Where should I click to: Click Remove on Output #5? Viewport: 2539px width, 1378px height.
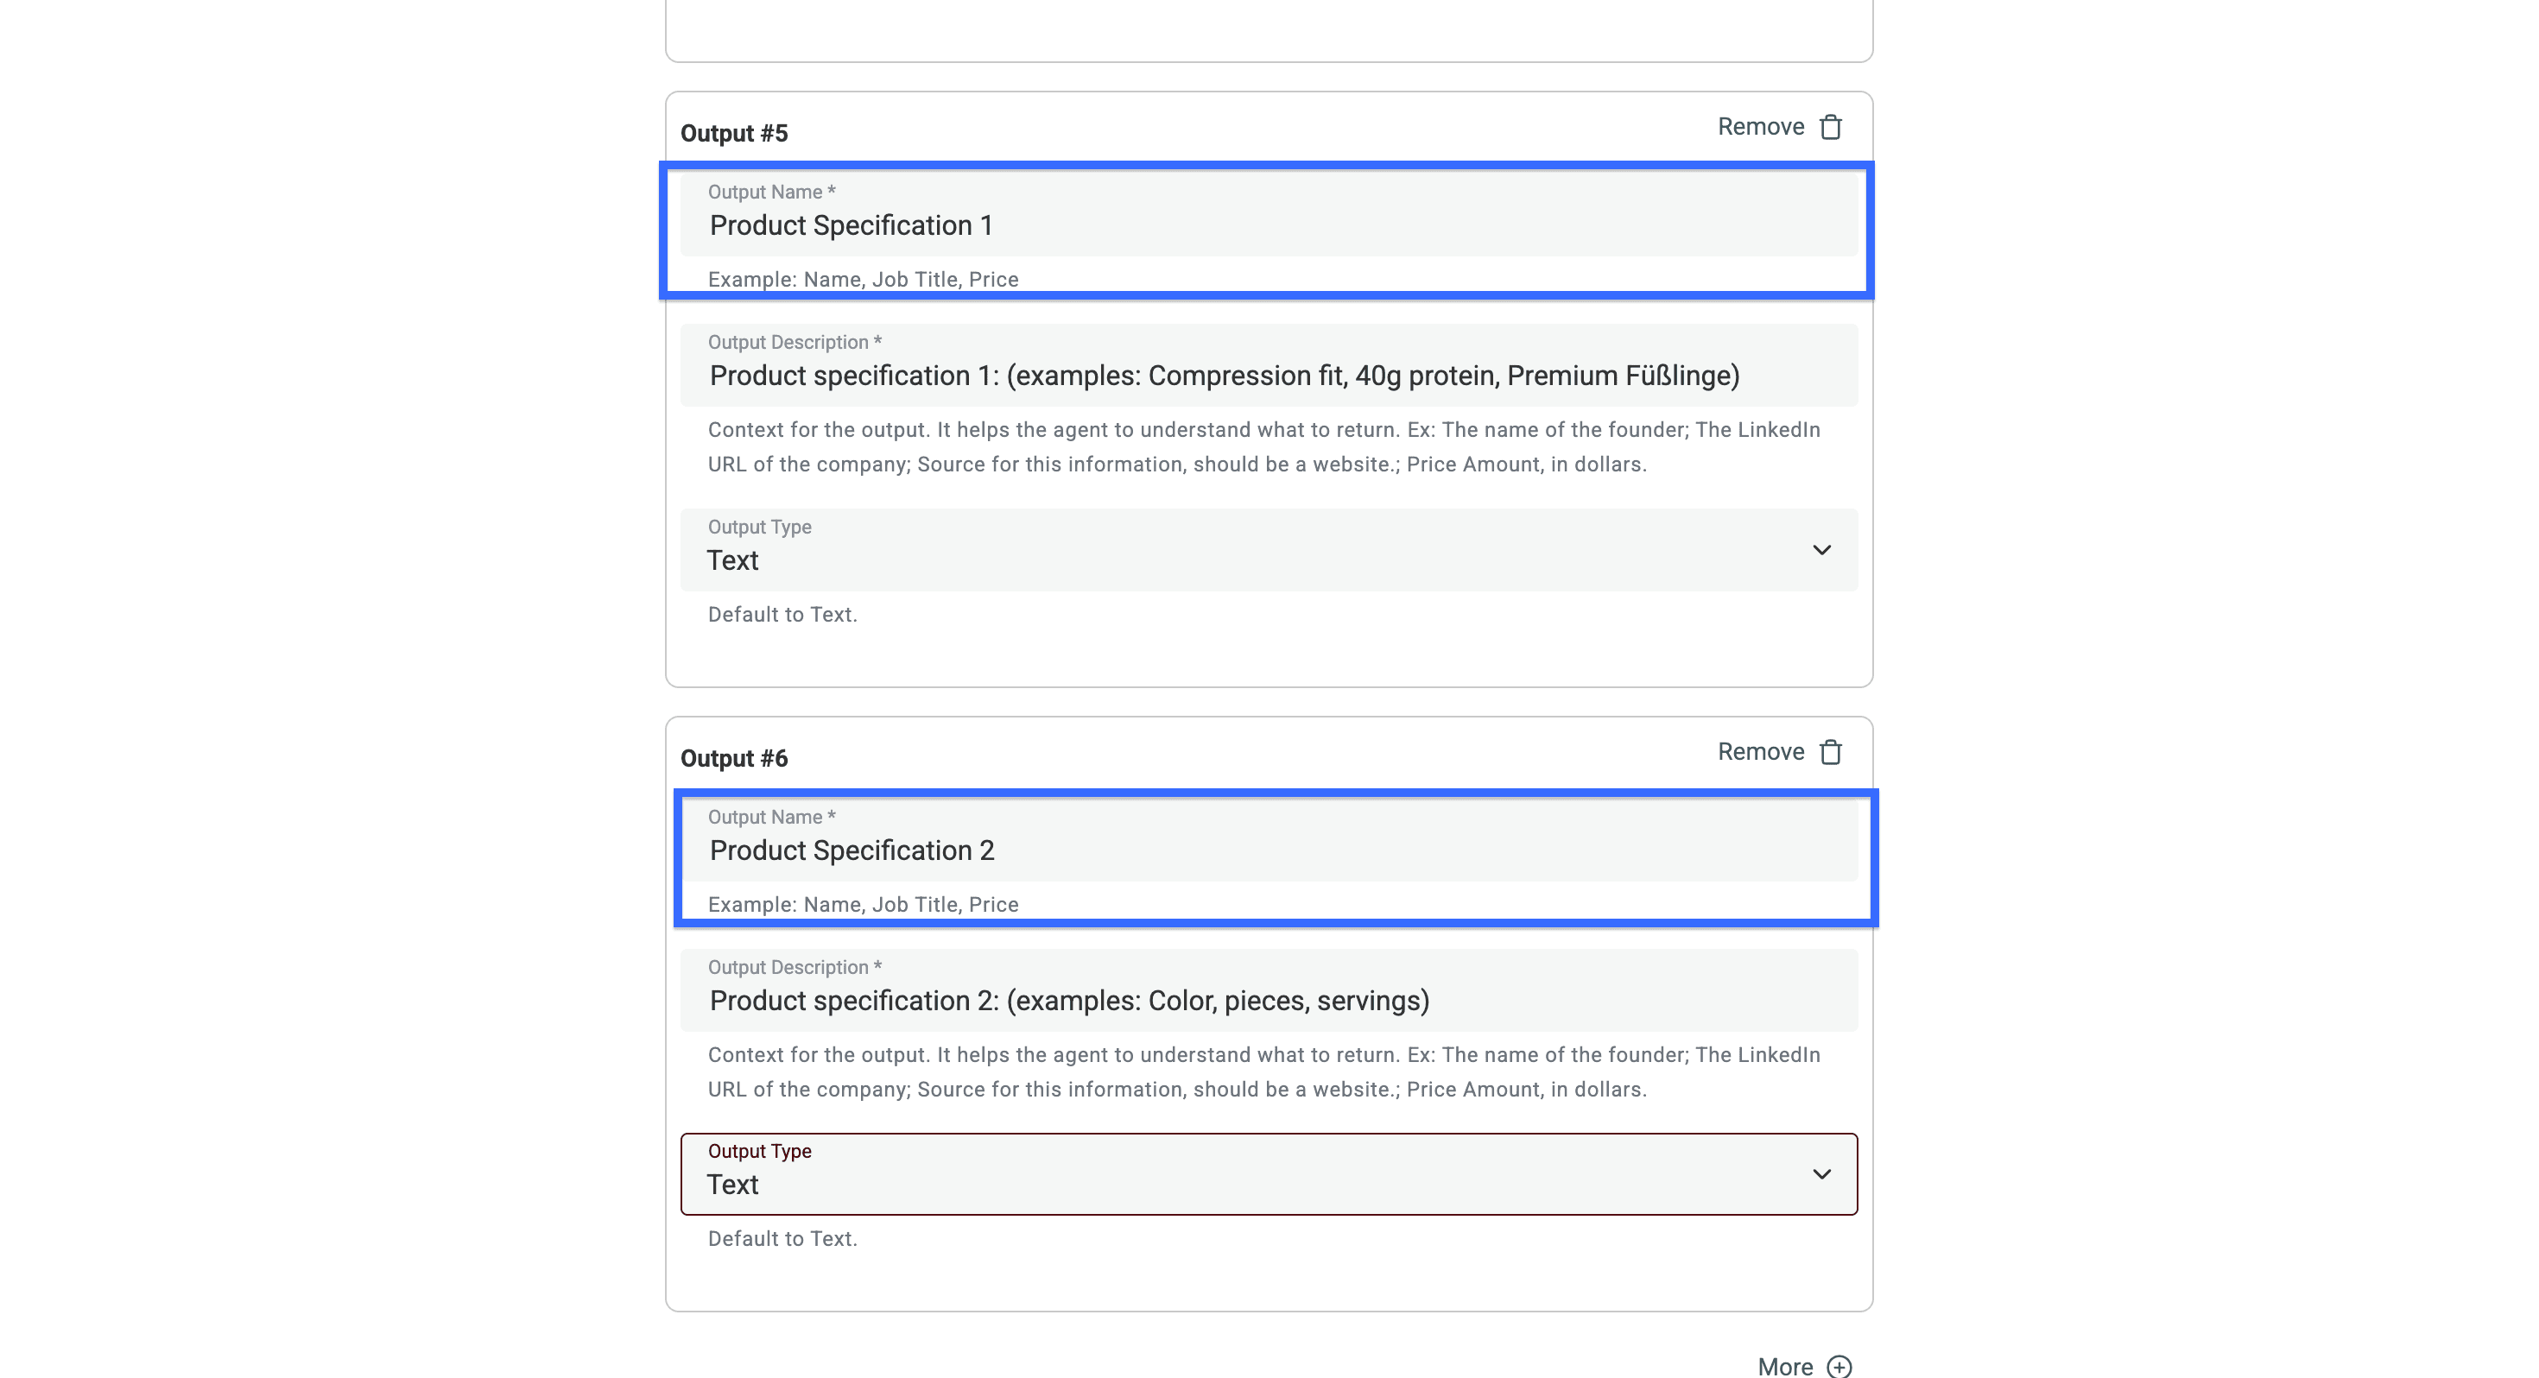1760,126
